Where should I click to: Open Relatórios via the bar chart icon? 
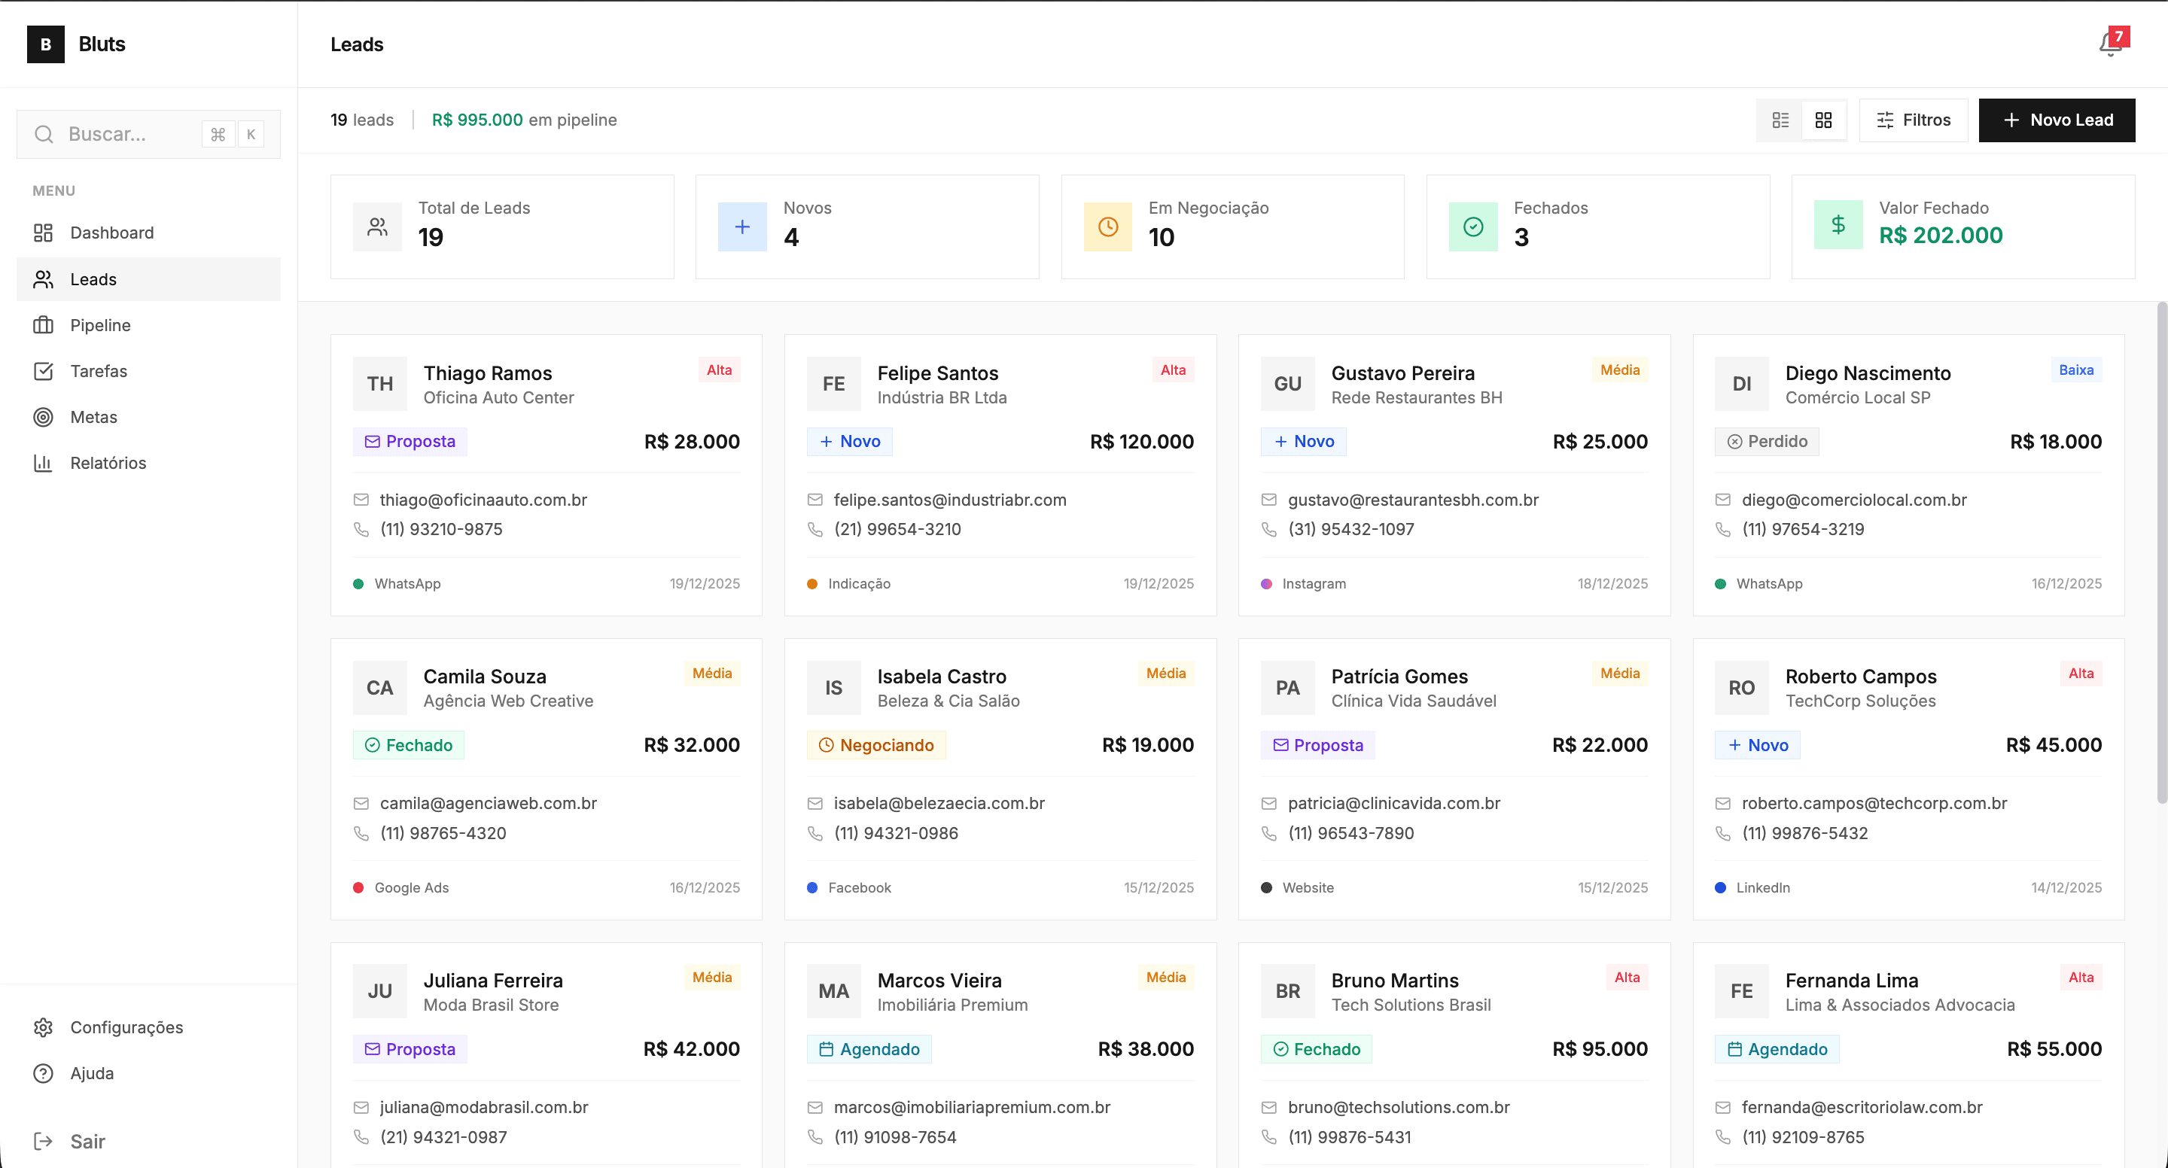coord(44,463)
